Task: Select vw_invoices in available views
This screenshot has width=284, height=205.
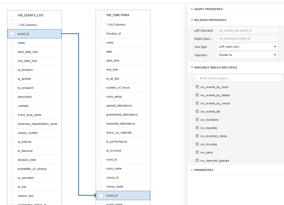Action: pyautogui.click(x=208, y=144)
